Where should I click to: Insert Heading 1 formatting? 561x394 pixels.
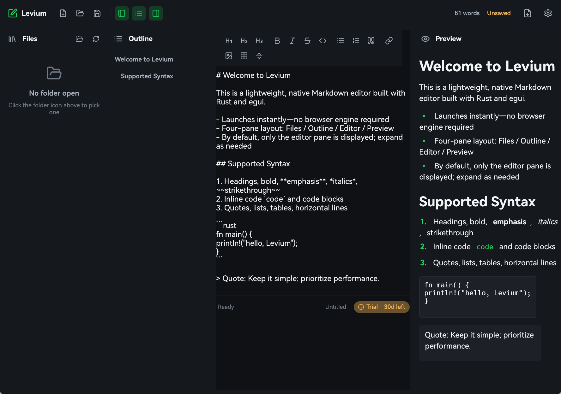229,41
